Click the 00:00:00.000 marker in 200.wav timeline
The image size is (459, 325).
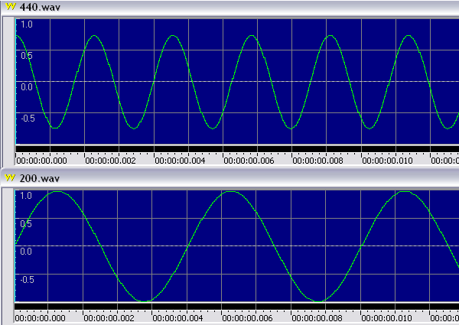pos(41,318)
